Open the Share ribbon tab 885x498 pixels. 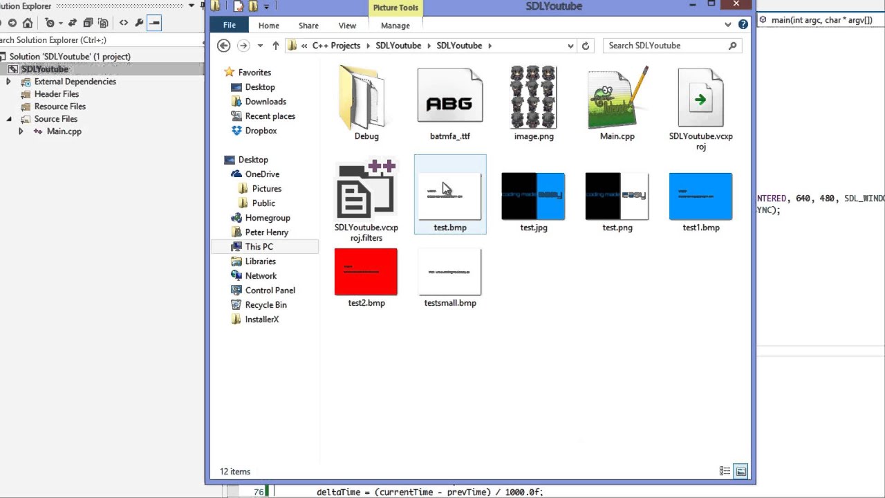coord(308,26)
